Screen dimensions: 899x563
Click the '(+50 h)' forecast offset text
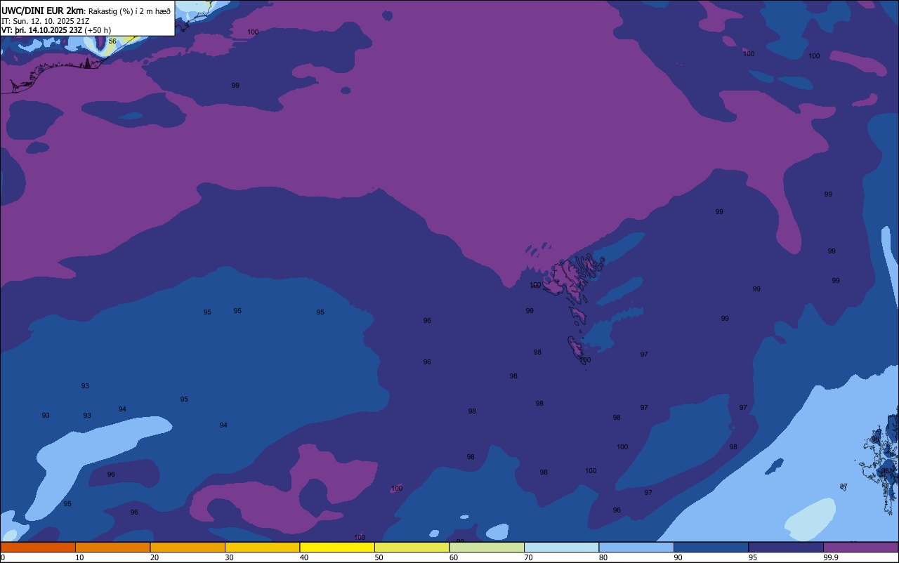(98, 30)
